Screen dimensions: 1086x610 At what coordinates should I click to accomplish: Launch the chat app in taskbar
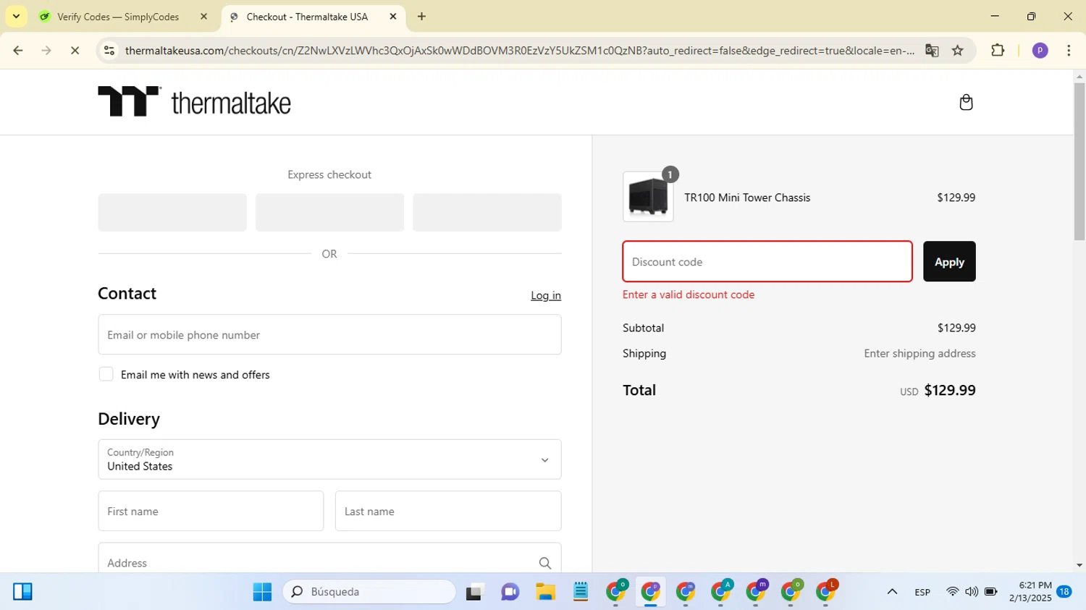(x=510, y=592)
